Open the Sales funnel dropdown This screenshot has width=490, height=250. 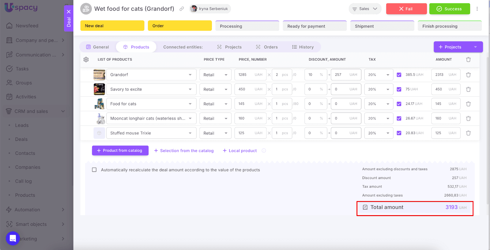point(365,9)
